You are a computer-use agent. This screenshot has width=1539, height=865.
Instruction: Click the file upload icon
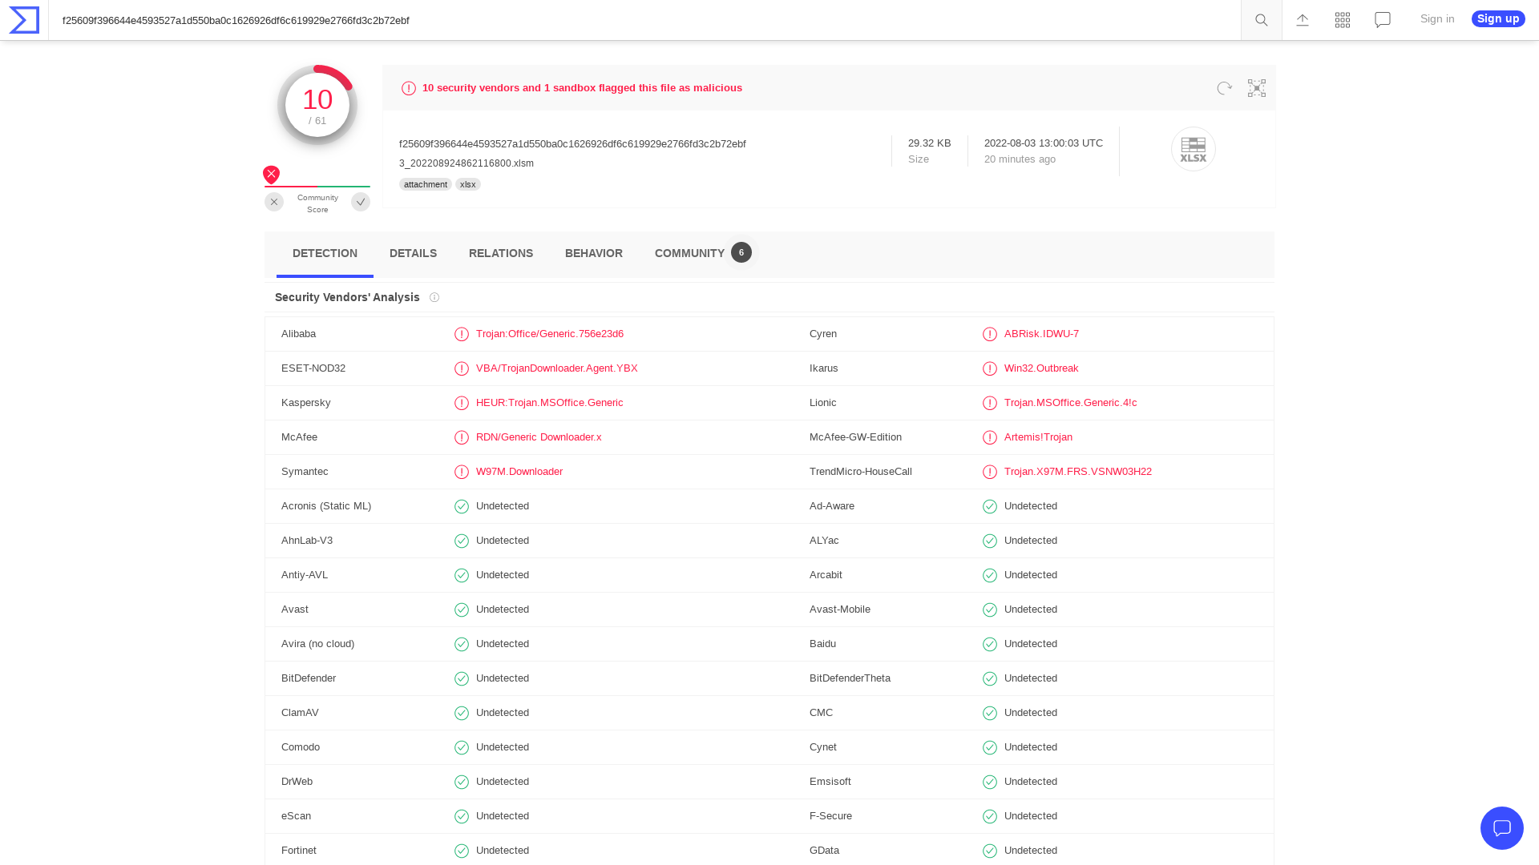1302,19
